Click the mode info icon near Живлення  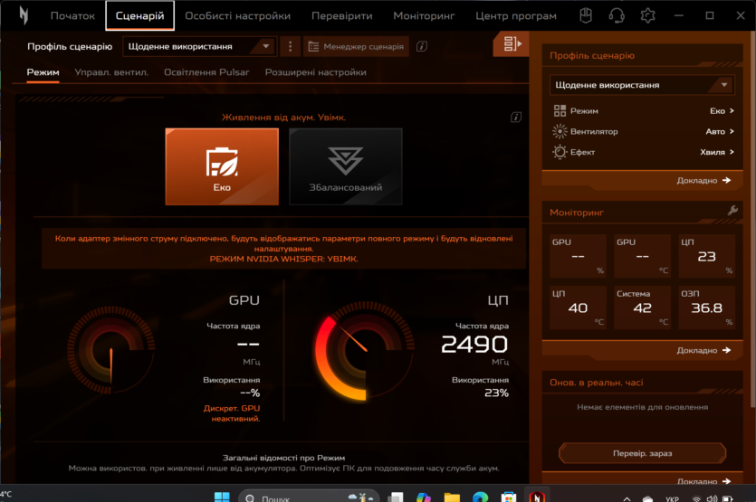click(516, 117)
